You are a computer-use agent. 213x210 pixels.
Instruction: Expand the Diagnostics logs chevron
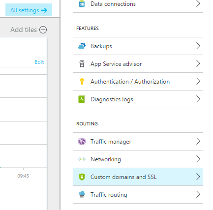pos(198,99)
